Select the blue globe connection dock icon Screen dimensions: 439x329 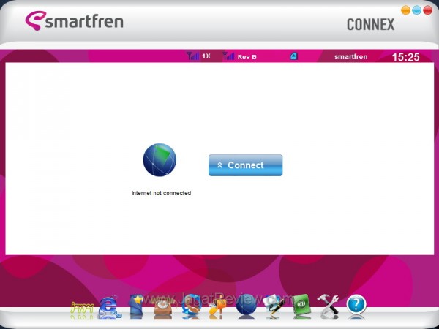(246, 304)
